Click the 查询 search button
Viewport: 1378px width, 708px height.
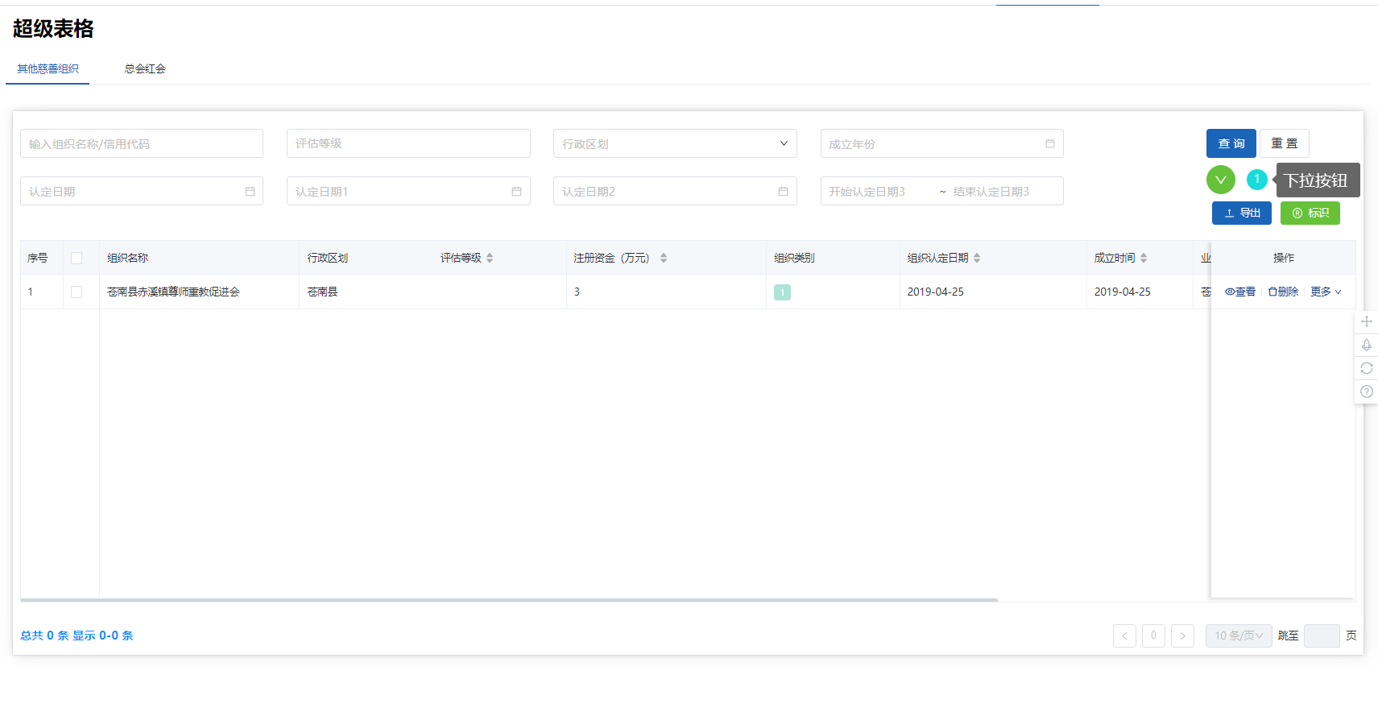1231,143
